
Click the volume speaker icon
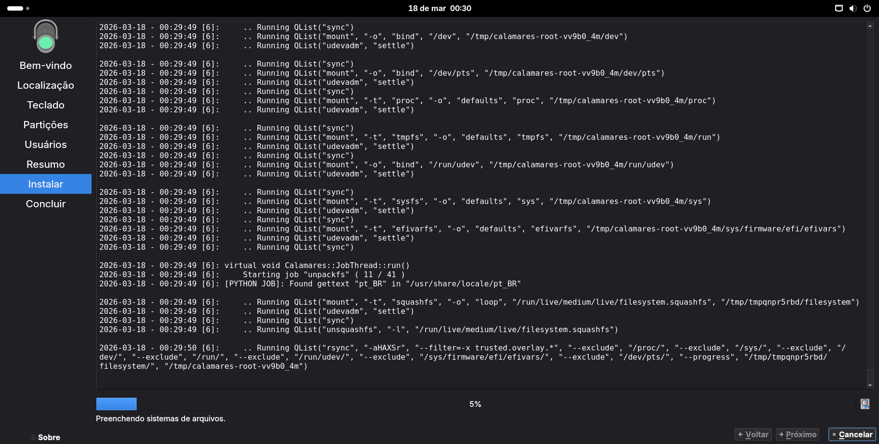[x=853, y=8]
